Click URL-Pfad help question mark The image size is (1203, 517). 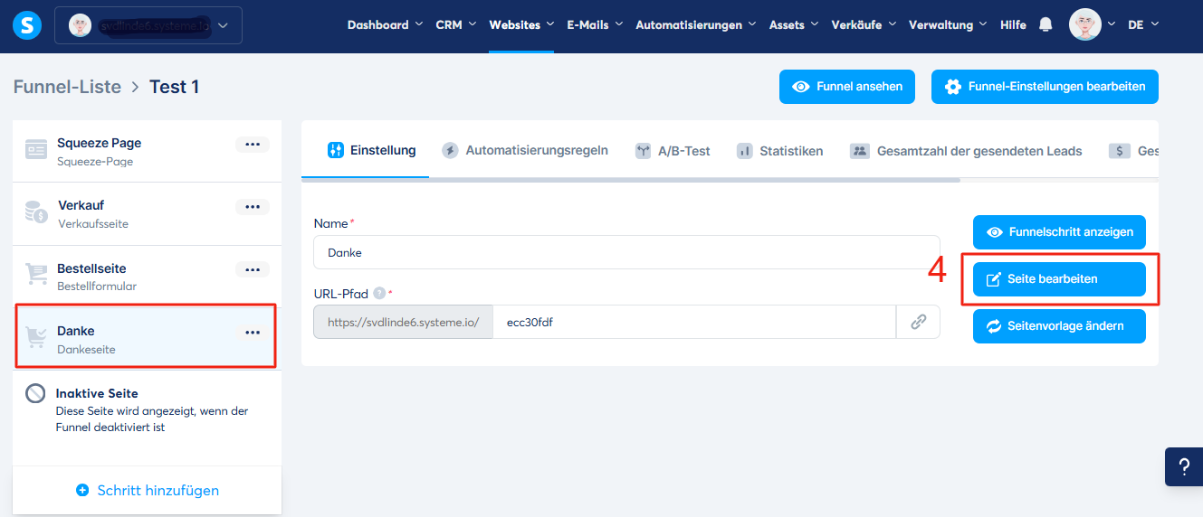pos(379,293)
